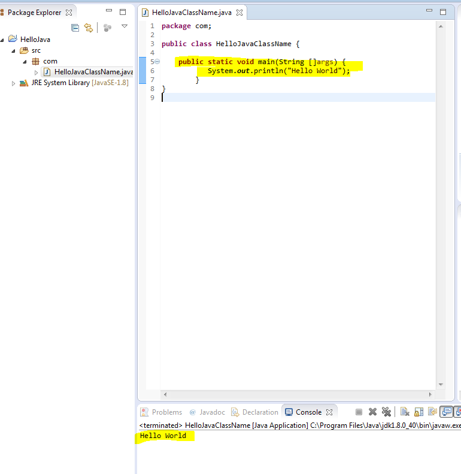Select HelloJavaClassName.java editor tab

click(x=192, y=13)
